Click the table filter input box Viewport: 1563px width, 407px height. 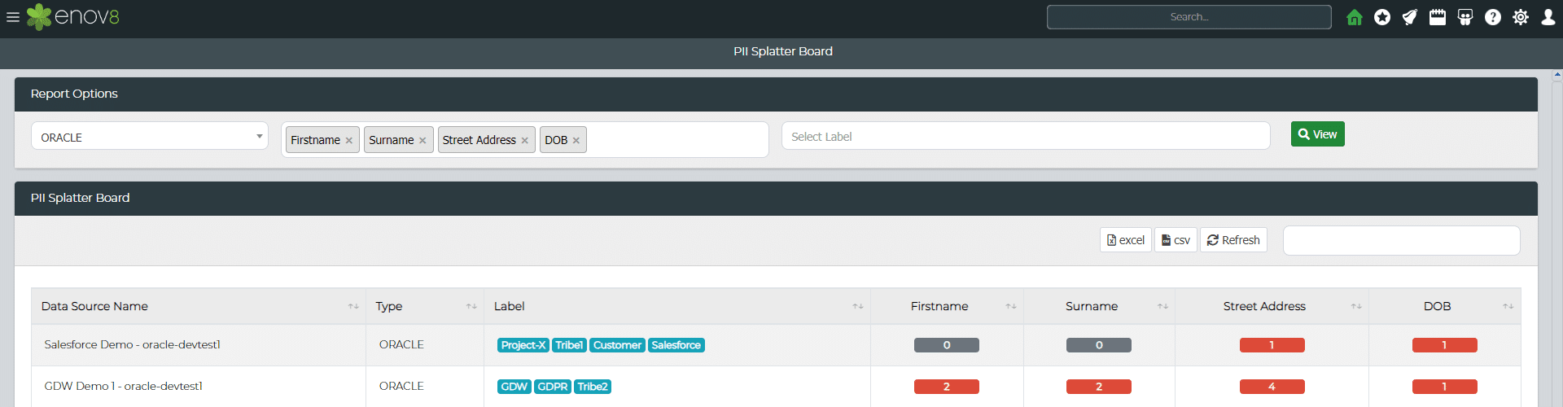click(1402, 240)
